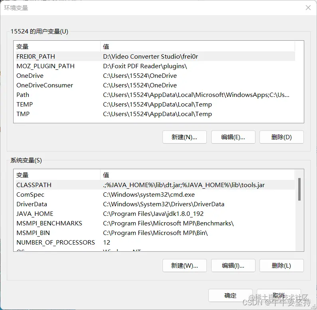This screenshot has height=310, width=317.
Task: Click value C:\Program Files\Java\jdk1.8.0_192
Action: (153, 214)
